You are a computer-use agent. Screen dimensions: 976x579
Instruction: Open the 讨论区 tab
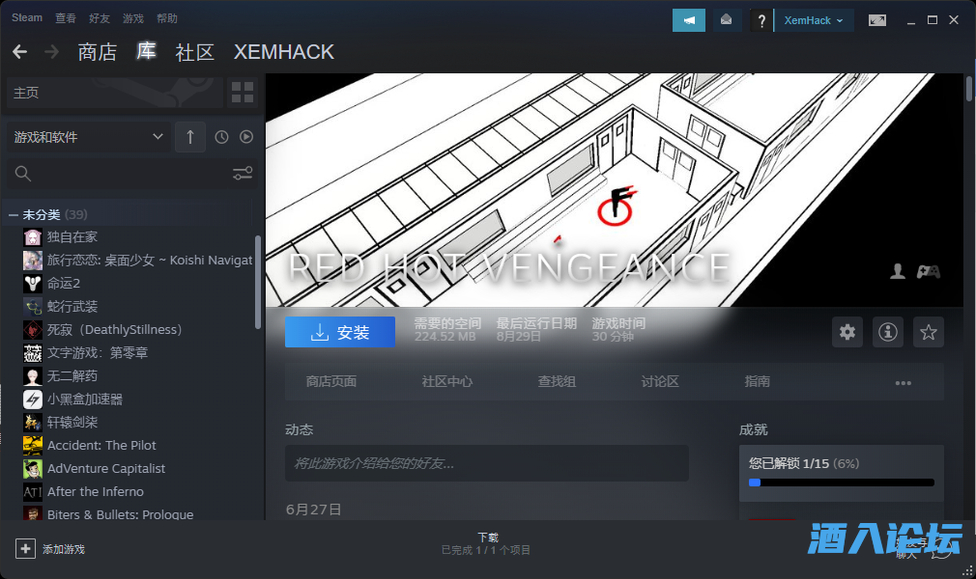tap(659, 381)
